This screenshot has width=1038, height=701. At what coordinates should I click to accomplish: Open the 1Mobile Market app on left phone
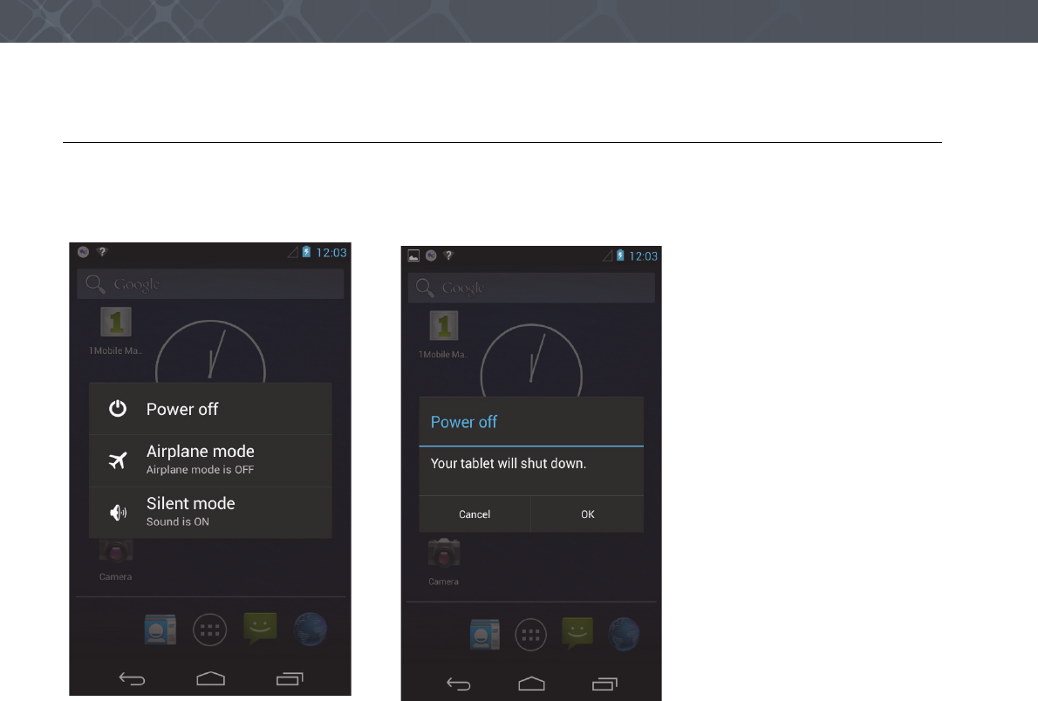coord(116,330)
